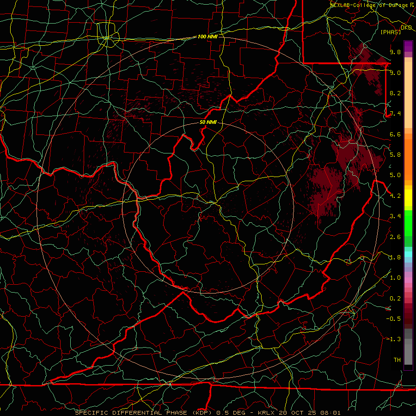This screenshot has width=416, height=416.
Task: Select the purple top color bar segment
Action: pos(408,46)
